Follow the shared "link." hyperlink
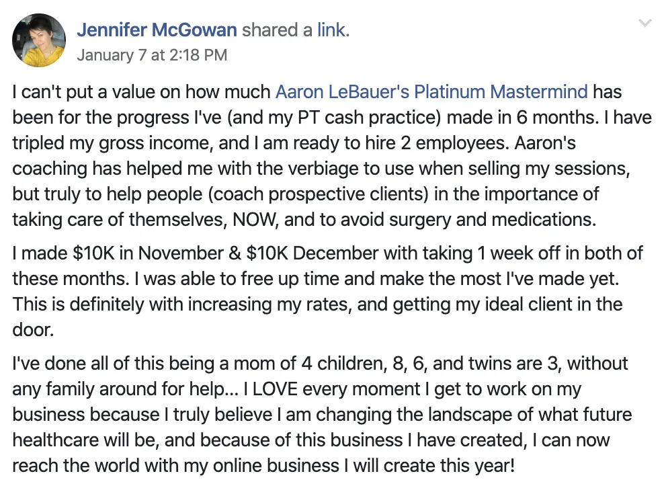The height and width of the screenshot is (484, 664). pos(334,30)
